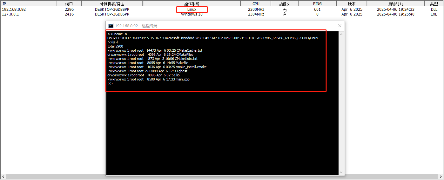
Task: Click the terminal icon in the 远程终端 title bar
Action: (111, 26)
